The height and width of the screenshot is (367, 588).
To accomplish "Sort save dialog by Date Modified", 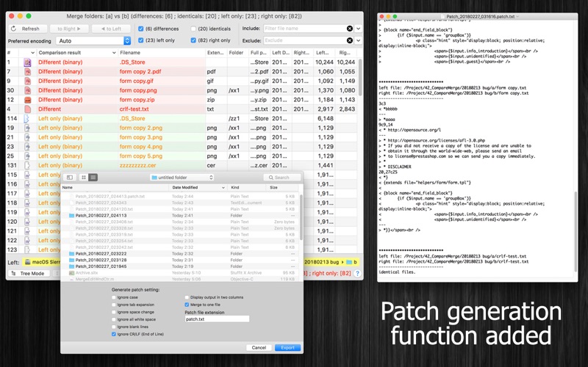I will [198, 187].
